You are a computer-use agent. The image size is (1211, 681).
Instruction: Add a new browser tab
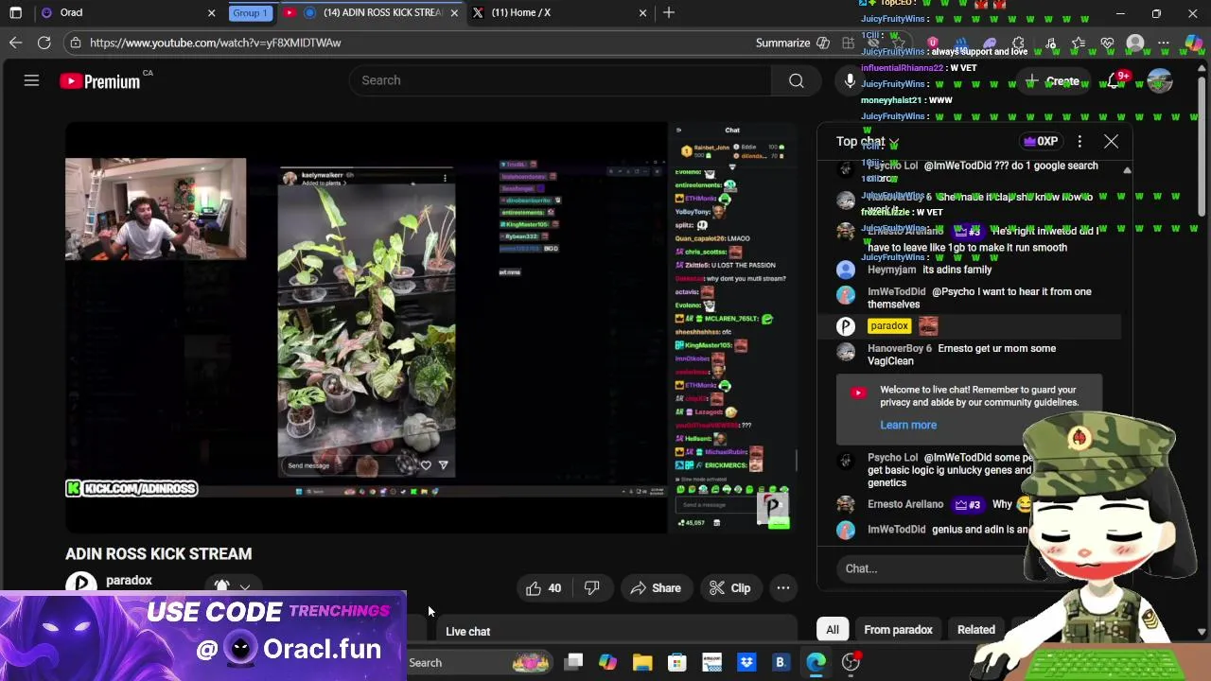point(669,12)
